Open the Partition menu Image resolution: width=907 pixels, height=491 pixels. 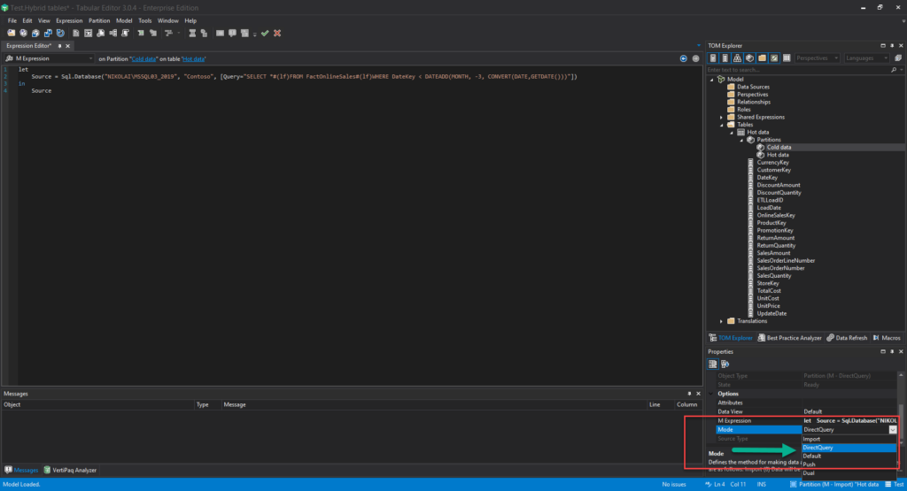pyautogui.click(x=99, y=20)
